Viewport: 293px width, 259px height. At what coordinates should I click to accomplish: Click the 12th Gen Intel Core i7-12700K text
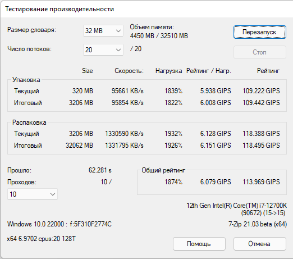[x=236, y=206]
